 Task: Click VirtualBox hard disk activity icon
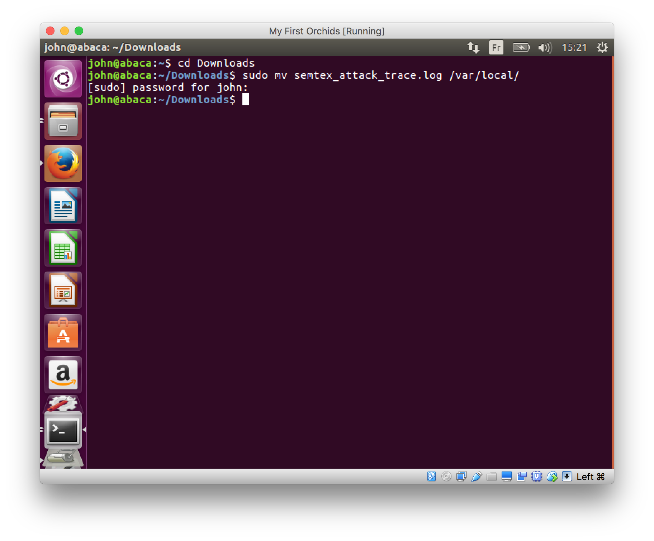coord(431,477)
